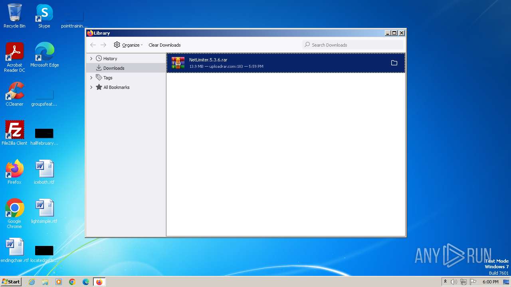
Task: Click the WinRAR icon of NetLimiter download
Action: [178, 63]
